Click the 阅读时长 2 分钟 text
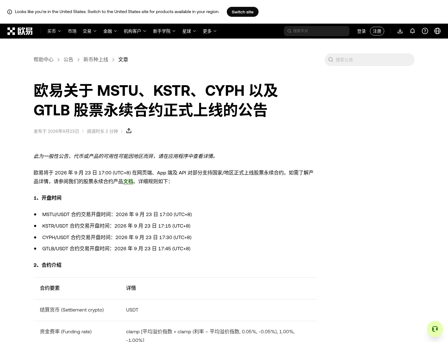Image resolution: width=448 pixels, height=342 pixels. (102, 131)
